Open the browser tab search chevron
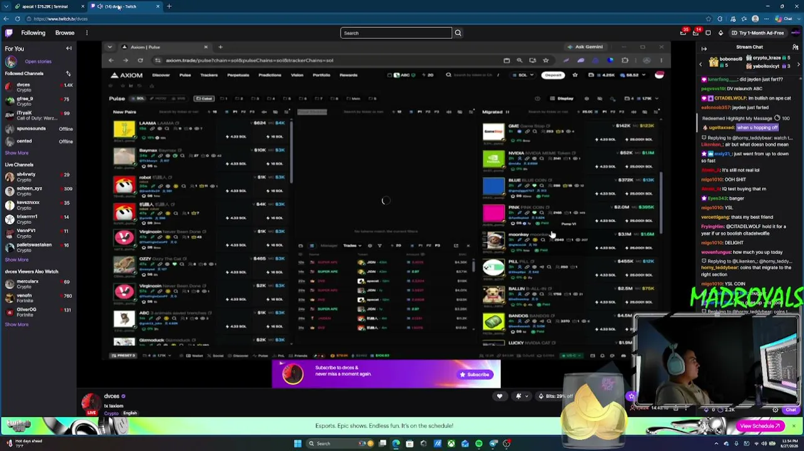Screen dimensions: 804x451 [x=6, y=6]
